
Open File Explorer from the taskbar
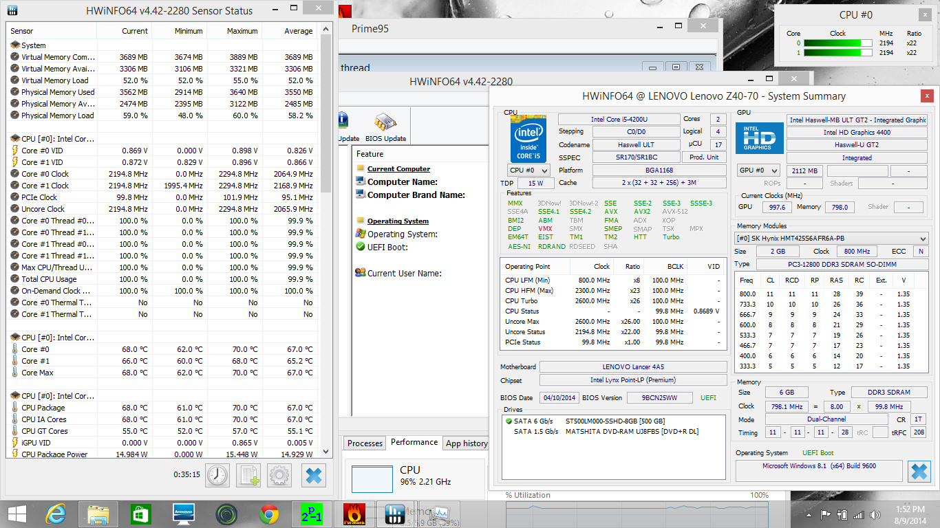click(x=98, y=514)
